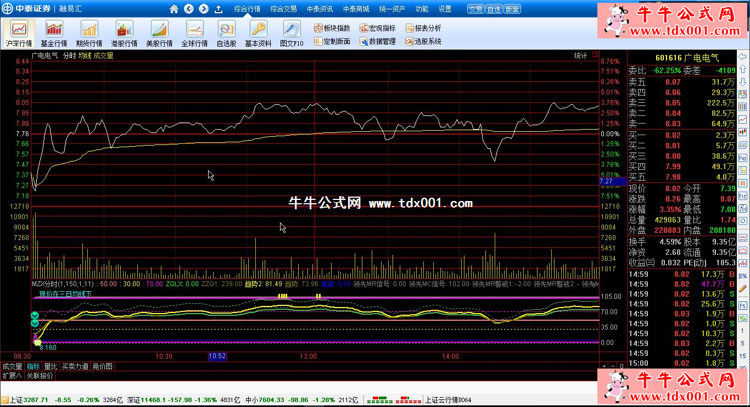Screen dimensions: 750x407
Task: Click stock code 601616 header
Action: point(669,58)
